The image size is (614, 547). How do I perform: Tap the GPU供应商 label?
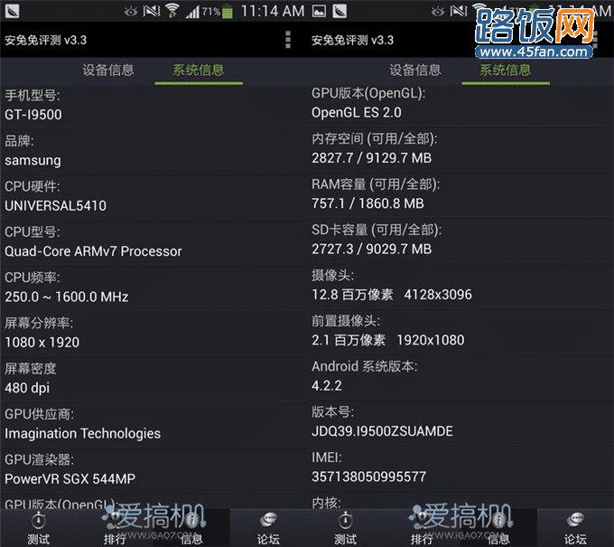pos(39,414)
